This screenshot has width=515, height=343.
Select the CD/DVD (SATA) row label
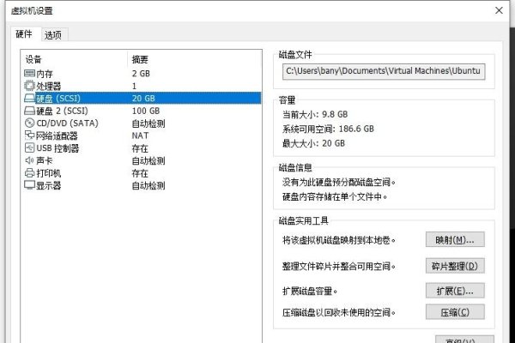pos(67,123)
